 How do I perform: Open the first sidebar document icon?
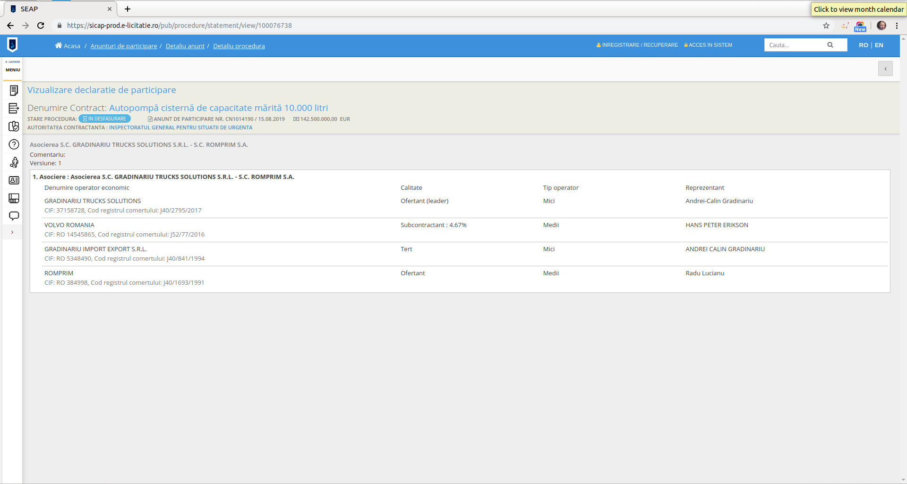(x=14, y=90)
